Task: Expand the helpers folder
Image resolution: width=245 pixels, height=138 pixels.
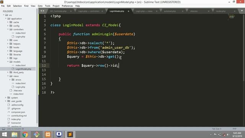Action: click(8, 44)
